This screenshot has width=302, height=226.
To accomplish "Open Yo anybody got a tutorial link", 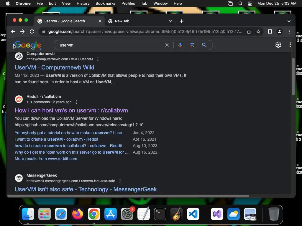I will 71,133.
